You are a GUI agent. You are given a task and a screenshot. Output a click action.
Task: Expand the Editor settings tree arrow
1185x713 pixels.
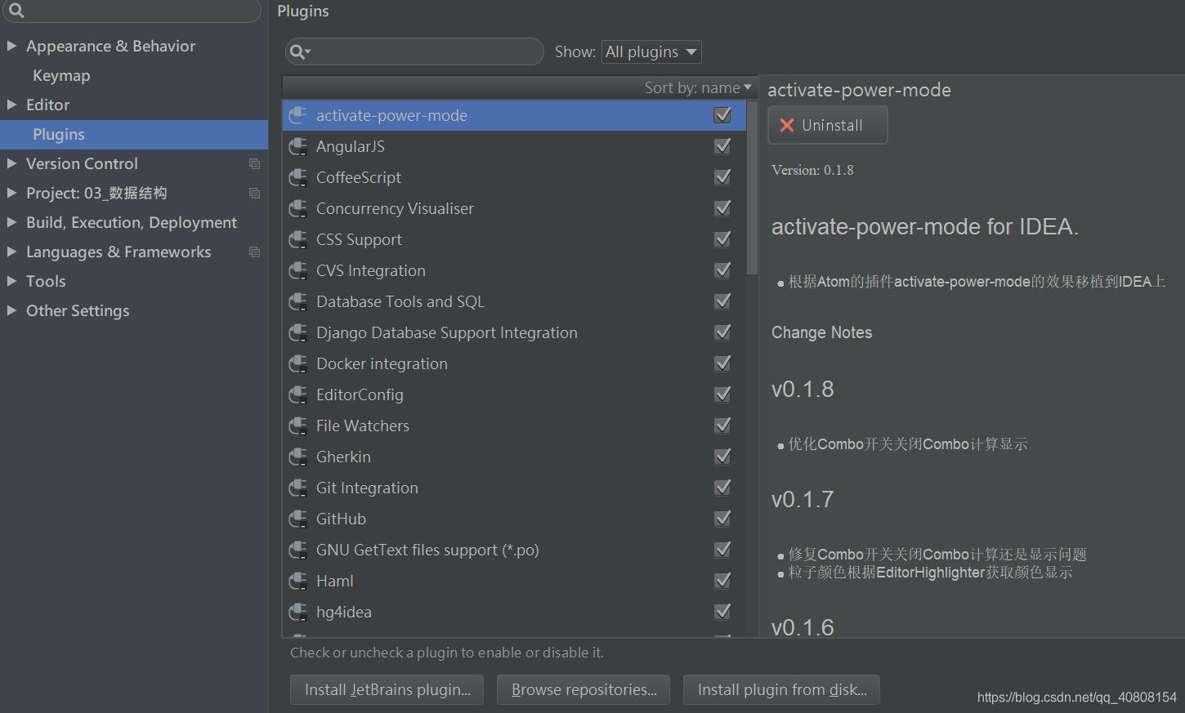tap(11, 105)
